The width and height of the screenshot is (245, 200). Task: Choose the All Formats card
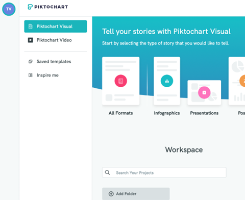tap(121, 81)
